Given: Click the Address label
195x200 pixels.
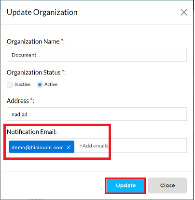Looking at the screenshot, I should click(x=20, y=101).
